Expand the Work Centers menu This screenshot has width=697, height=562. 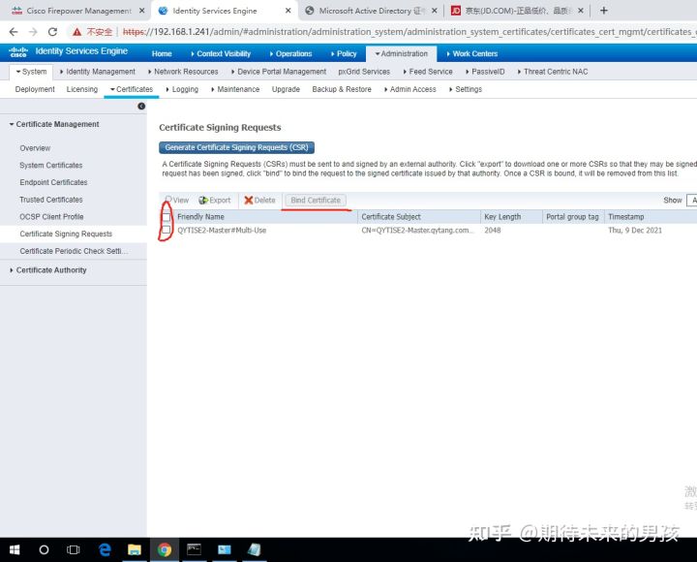click(x=472, y=53)
